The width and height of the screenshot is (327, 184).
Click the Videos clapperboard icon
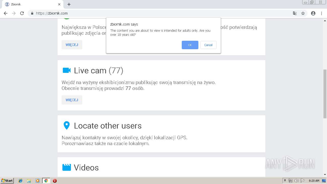tap(66, 167)
